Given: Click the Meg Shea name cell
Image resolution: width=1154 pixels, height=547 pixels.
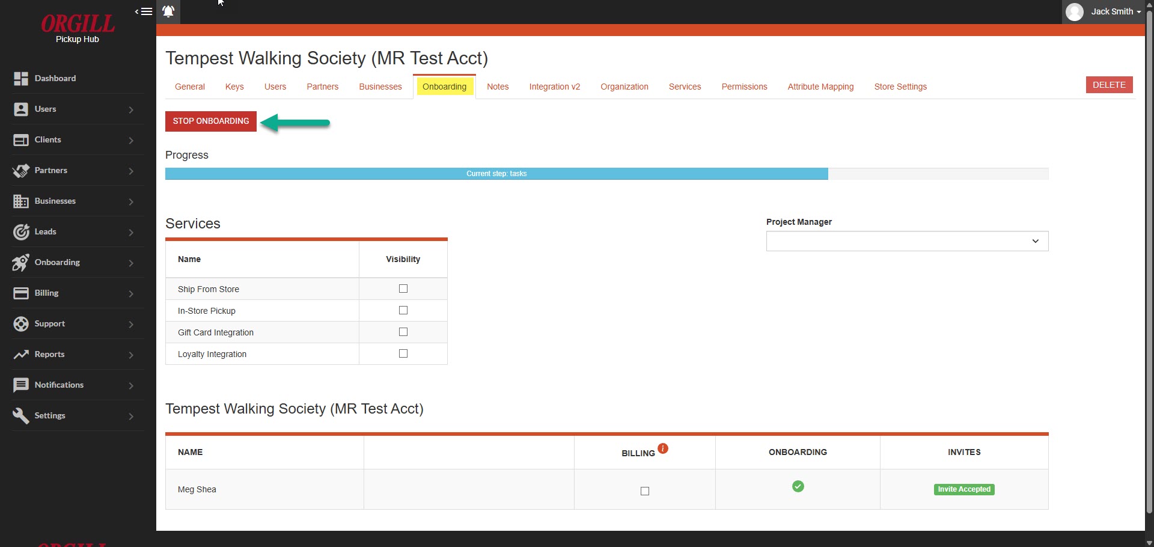Looking at the screenshot, I should [264, 489].
